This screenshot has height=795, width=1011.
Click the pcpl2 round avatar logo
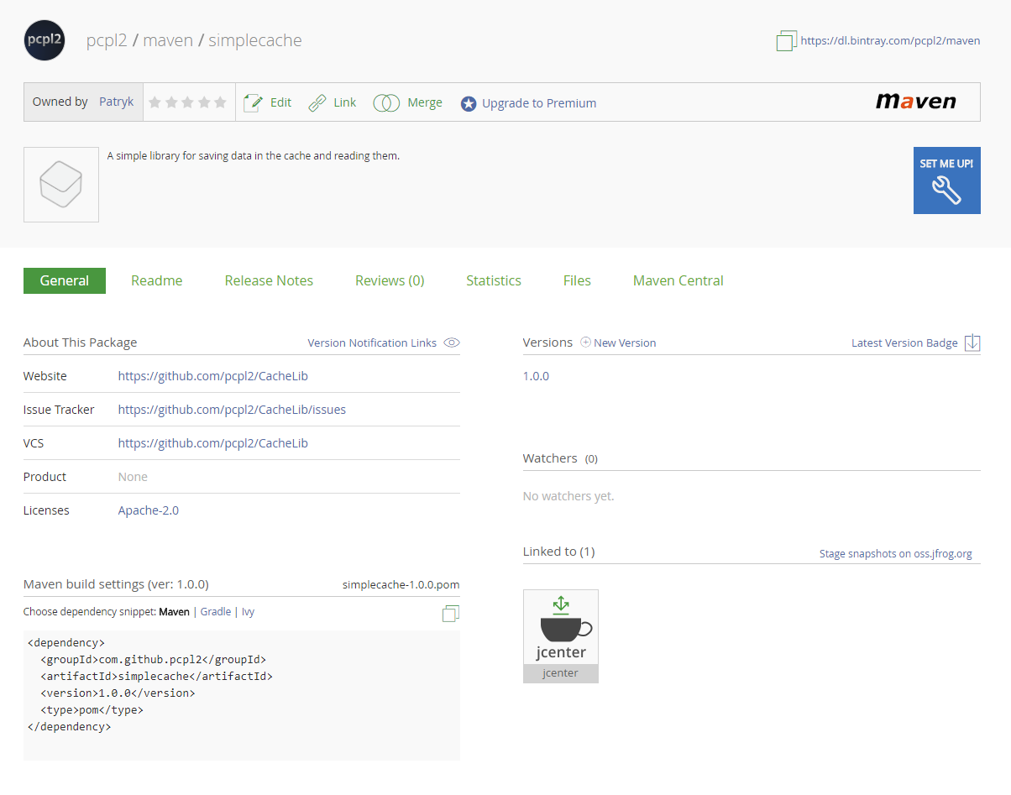[45, 40]
